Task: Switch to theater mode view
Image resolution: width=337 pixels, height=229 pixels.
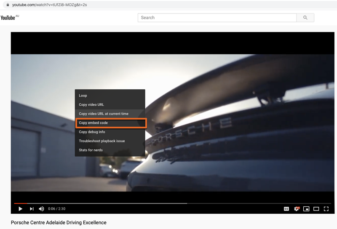Action: pyautogui.click(x=316, y=209)
